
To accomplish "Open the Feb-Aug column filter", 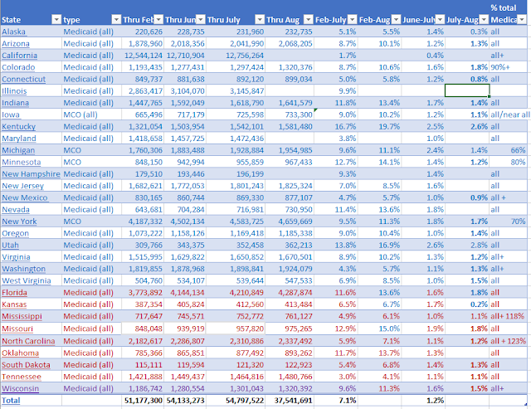I will pyautogui.click(x=396, y=20).
